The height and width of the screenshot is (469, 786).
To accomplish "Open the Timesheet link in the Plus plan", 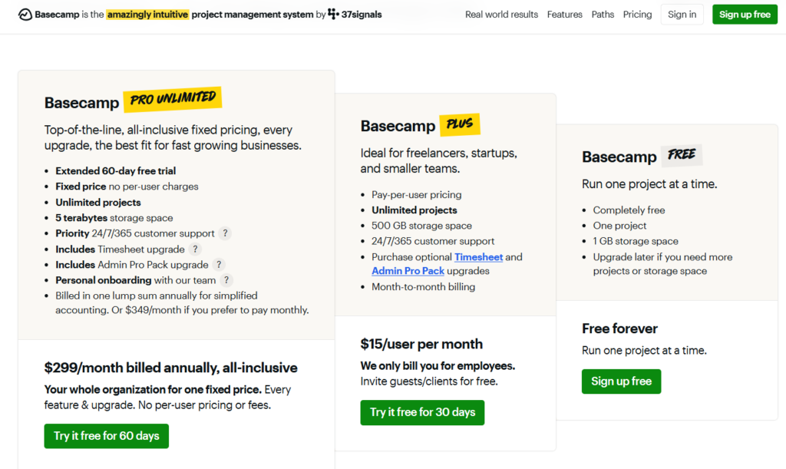I will click(479, 257).
